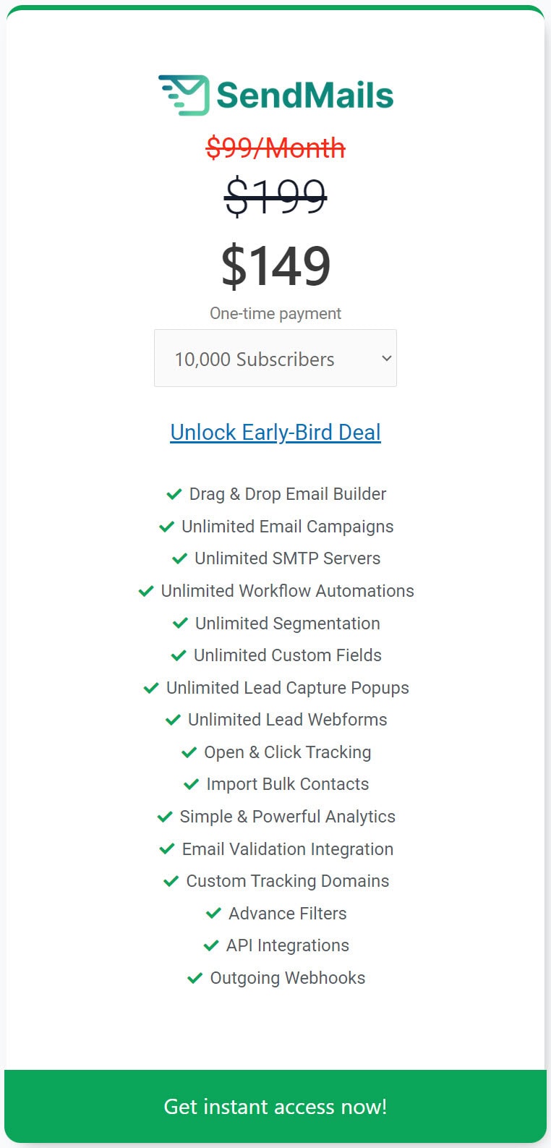Click the checkmark beside Email Validation Integration

168,849
